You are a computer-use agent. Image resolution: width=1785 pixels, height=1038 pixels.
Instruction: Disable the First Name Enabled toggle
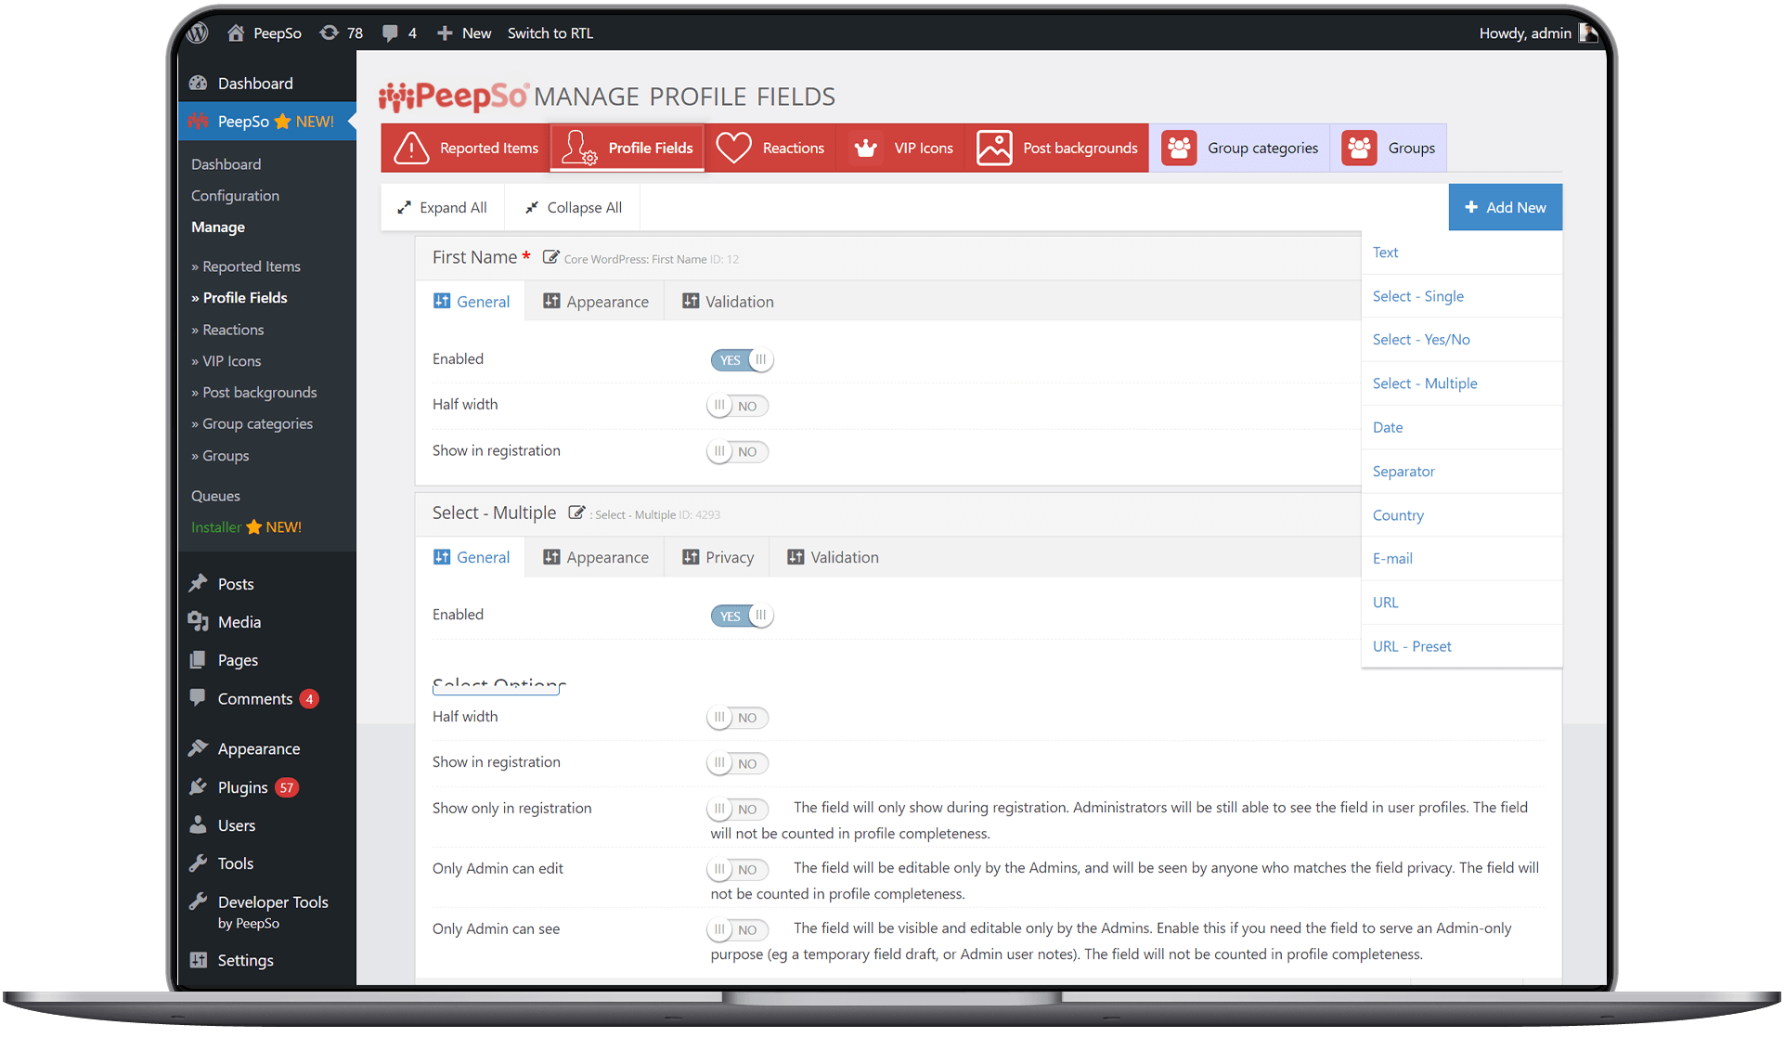742,360
